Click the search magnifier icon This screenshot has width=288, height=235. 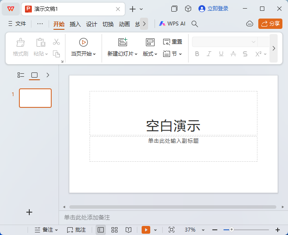pos(195,24)
